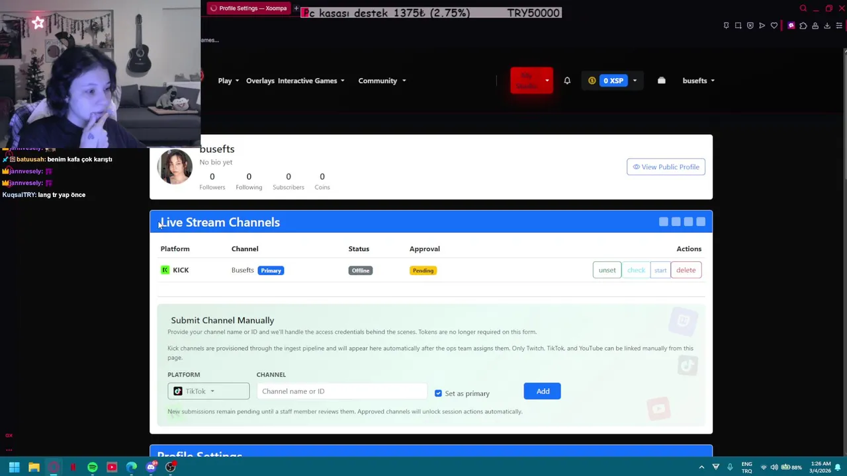The height and width of the screenshot is (476, 847).
Task: Click the Following count label
Action: [x=249, y=187]
